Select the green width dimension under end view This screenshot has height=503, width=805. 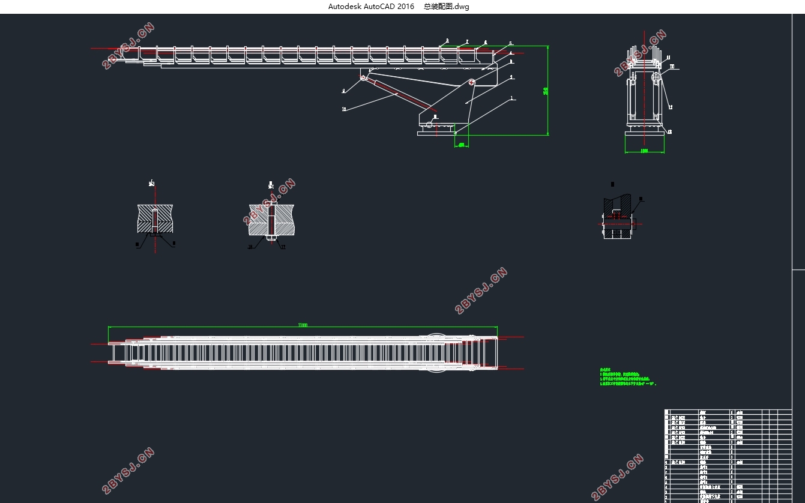point(644,151)
